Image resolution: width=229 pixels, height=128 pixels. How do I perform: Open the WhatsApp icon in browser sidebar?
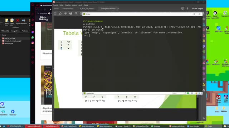pyautogui.click(x=33, y=37)
